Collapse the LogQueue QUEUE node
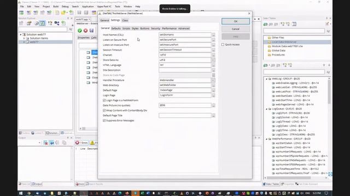 pos(266,109)
